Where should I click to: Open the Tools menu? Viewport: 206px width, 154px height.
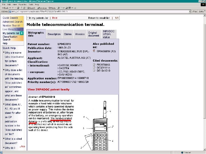[x=31, y=4]
